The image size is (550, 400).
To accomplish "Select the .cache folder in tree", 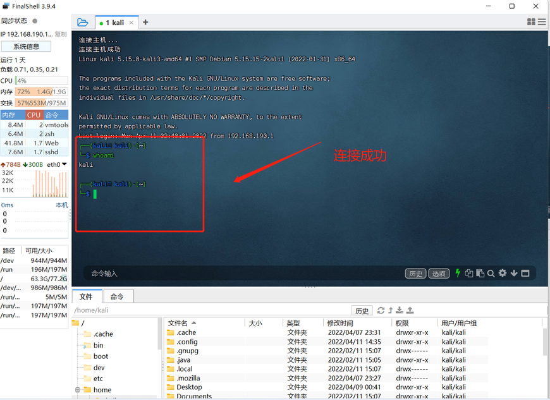I will [x=99, y=334].
